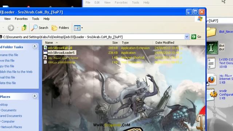The height and width of the screenshot is (131, 233).
Task: Close the Loader explorer window
Action: click(x=202, y=12)
